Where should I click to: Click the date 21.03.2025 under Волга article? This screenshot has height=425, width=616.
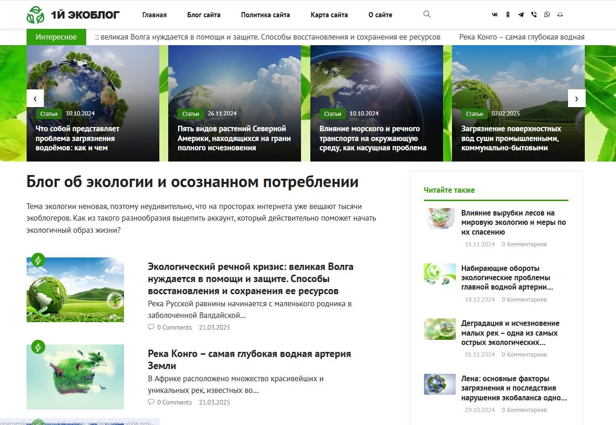(x=214, y=327)
